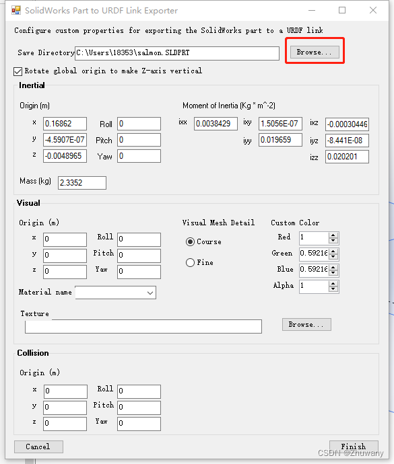
Task: Click the SolidWorks exporter title bar icon
Action: click(16, 10)
